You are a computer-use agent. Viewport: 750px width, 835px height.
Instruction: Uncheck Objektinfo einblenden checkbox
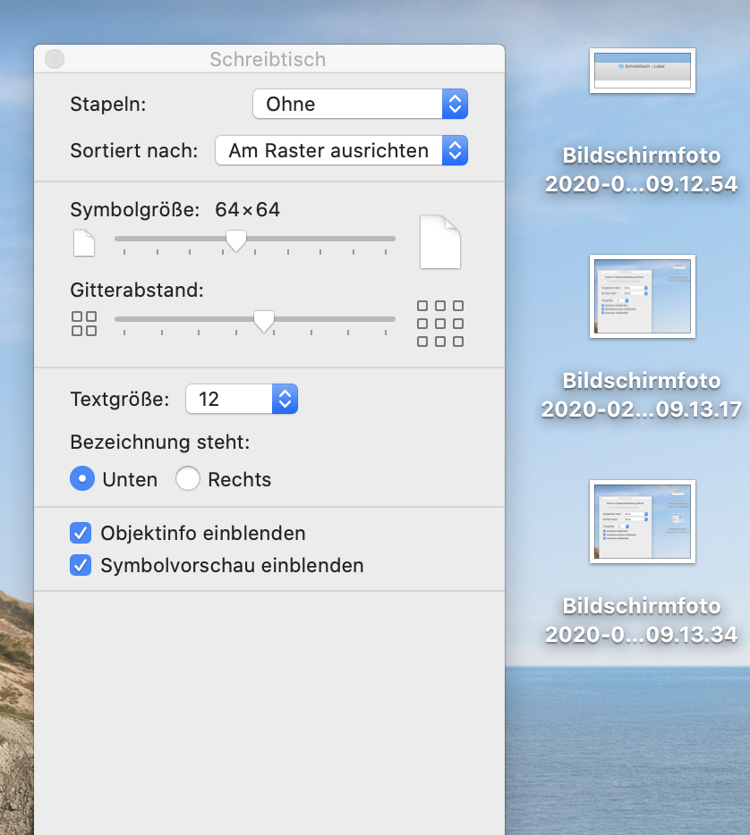click(x=81, y=533)
